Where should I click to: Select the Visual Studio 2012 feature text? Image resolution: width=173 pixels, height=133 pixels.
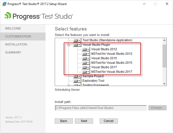click(x=104, y=49)
